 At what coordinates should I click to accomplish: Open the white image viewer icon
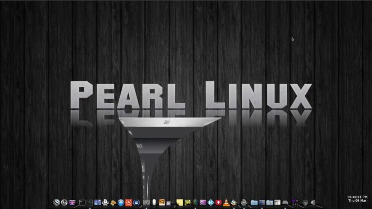[x=278, y=202]
